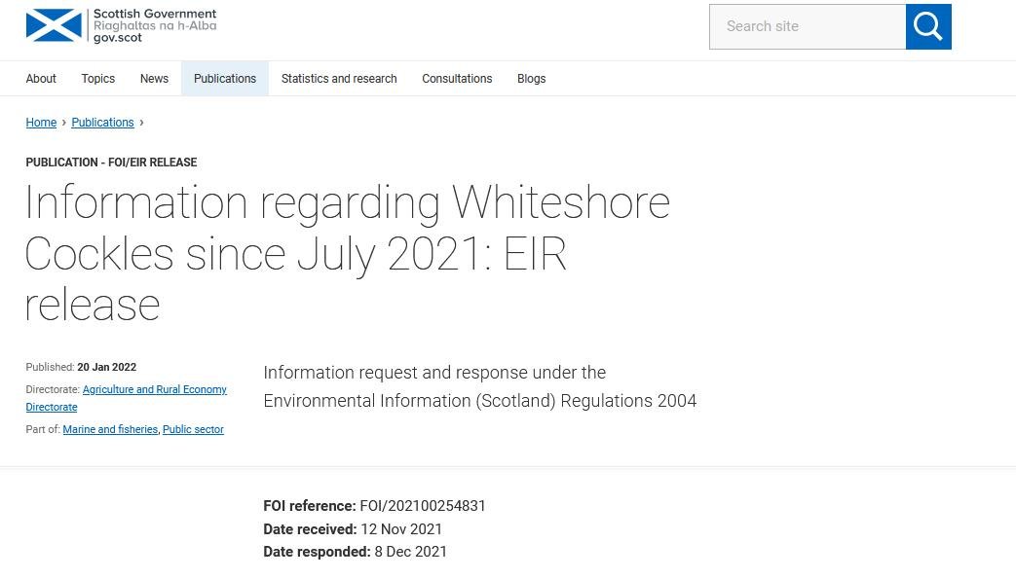Click the breadcrumb chevron after Publications
Screen dimensions: 1016x579
point(141,123)
